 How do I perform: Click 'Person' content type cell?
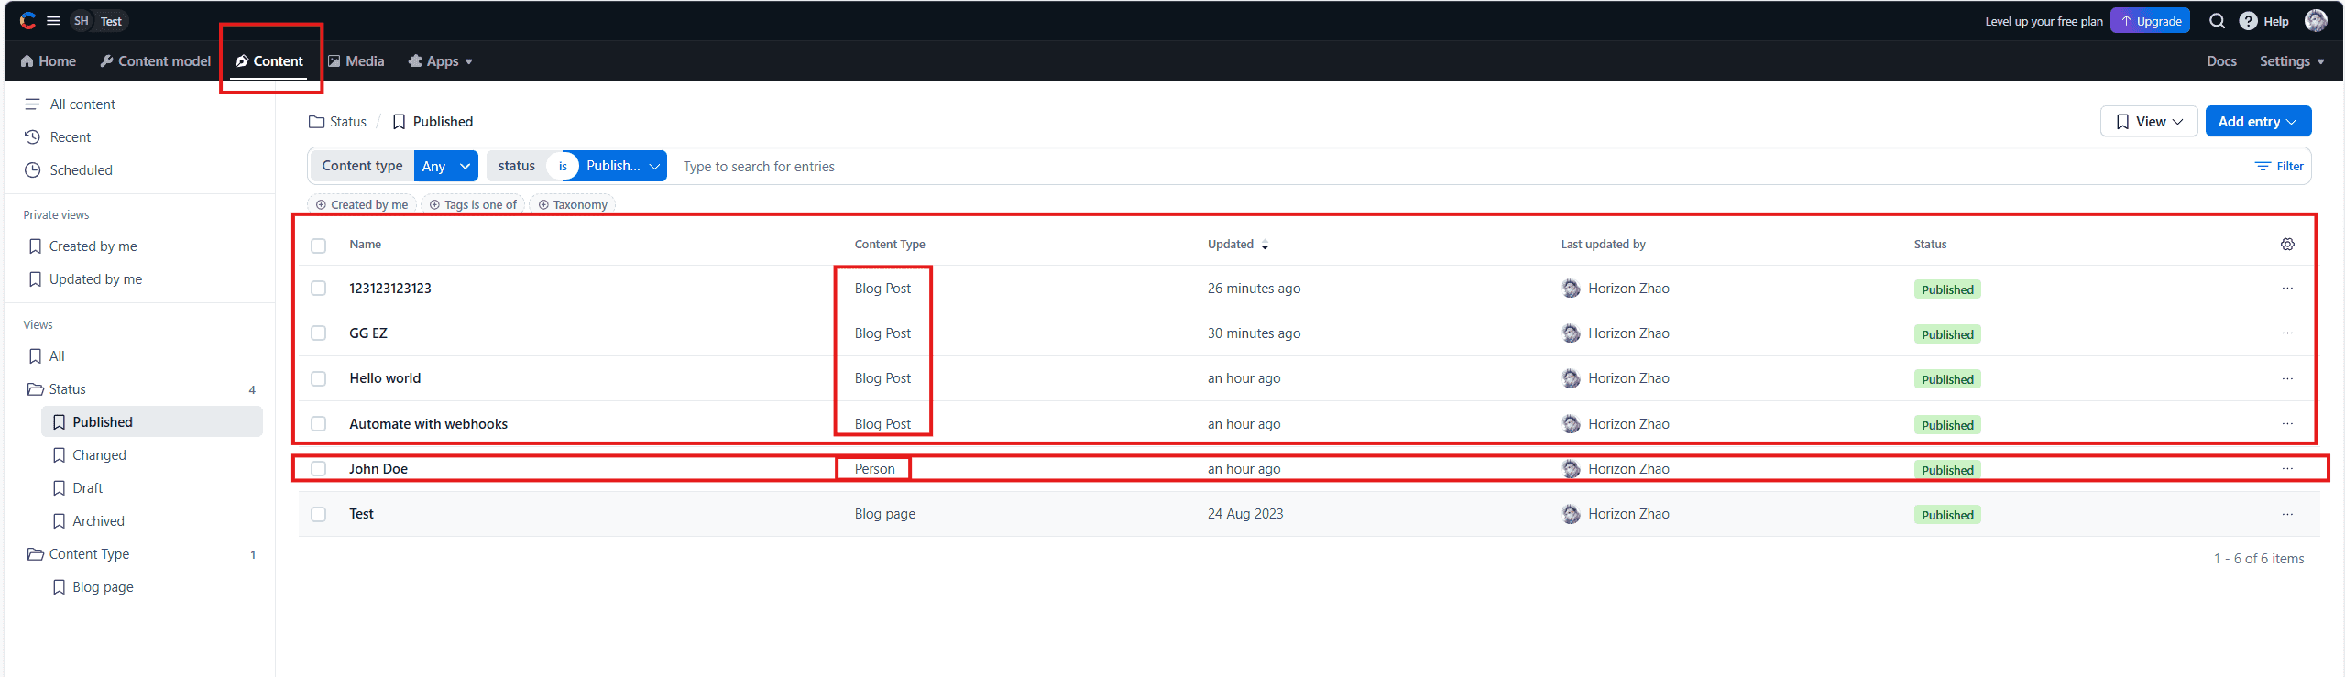[x=874, y=469]
